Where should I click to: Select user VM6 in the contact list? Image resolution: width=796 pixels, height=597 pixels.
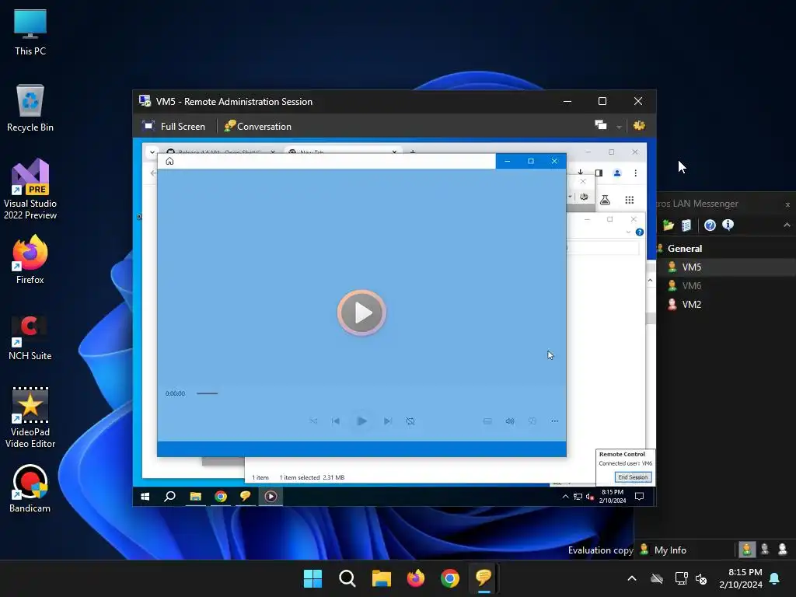pos(726,286)
